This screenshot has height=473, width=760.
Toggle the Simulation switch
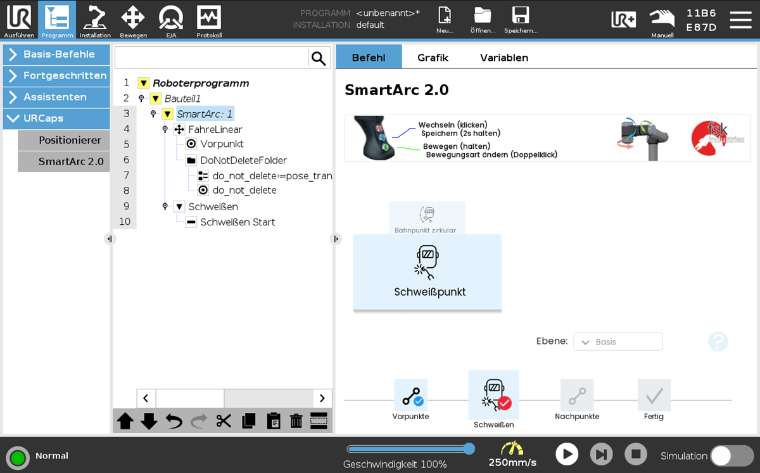[x=731, y=456]
